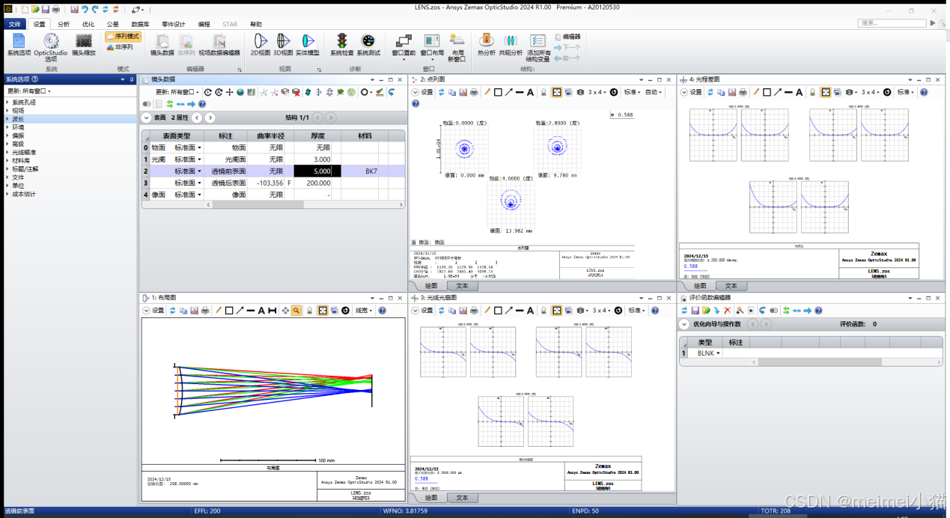The image size is (950, 518).
Task: Open the 视场数据编辑器 in ribbon
Action: [219, 45]
